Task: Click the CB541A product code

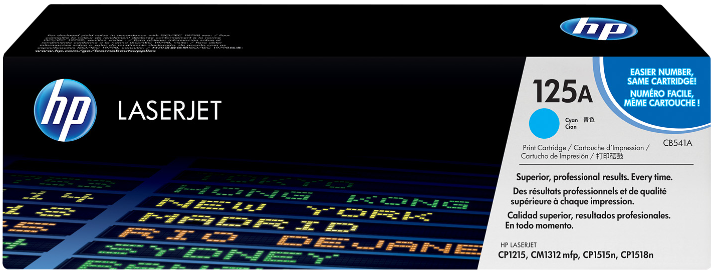Action: 676,143
